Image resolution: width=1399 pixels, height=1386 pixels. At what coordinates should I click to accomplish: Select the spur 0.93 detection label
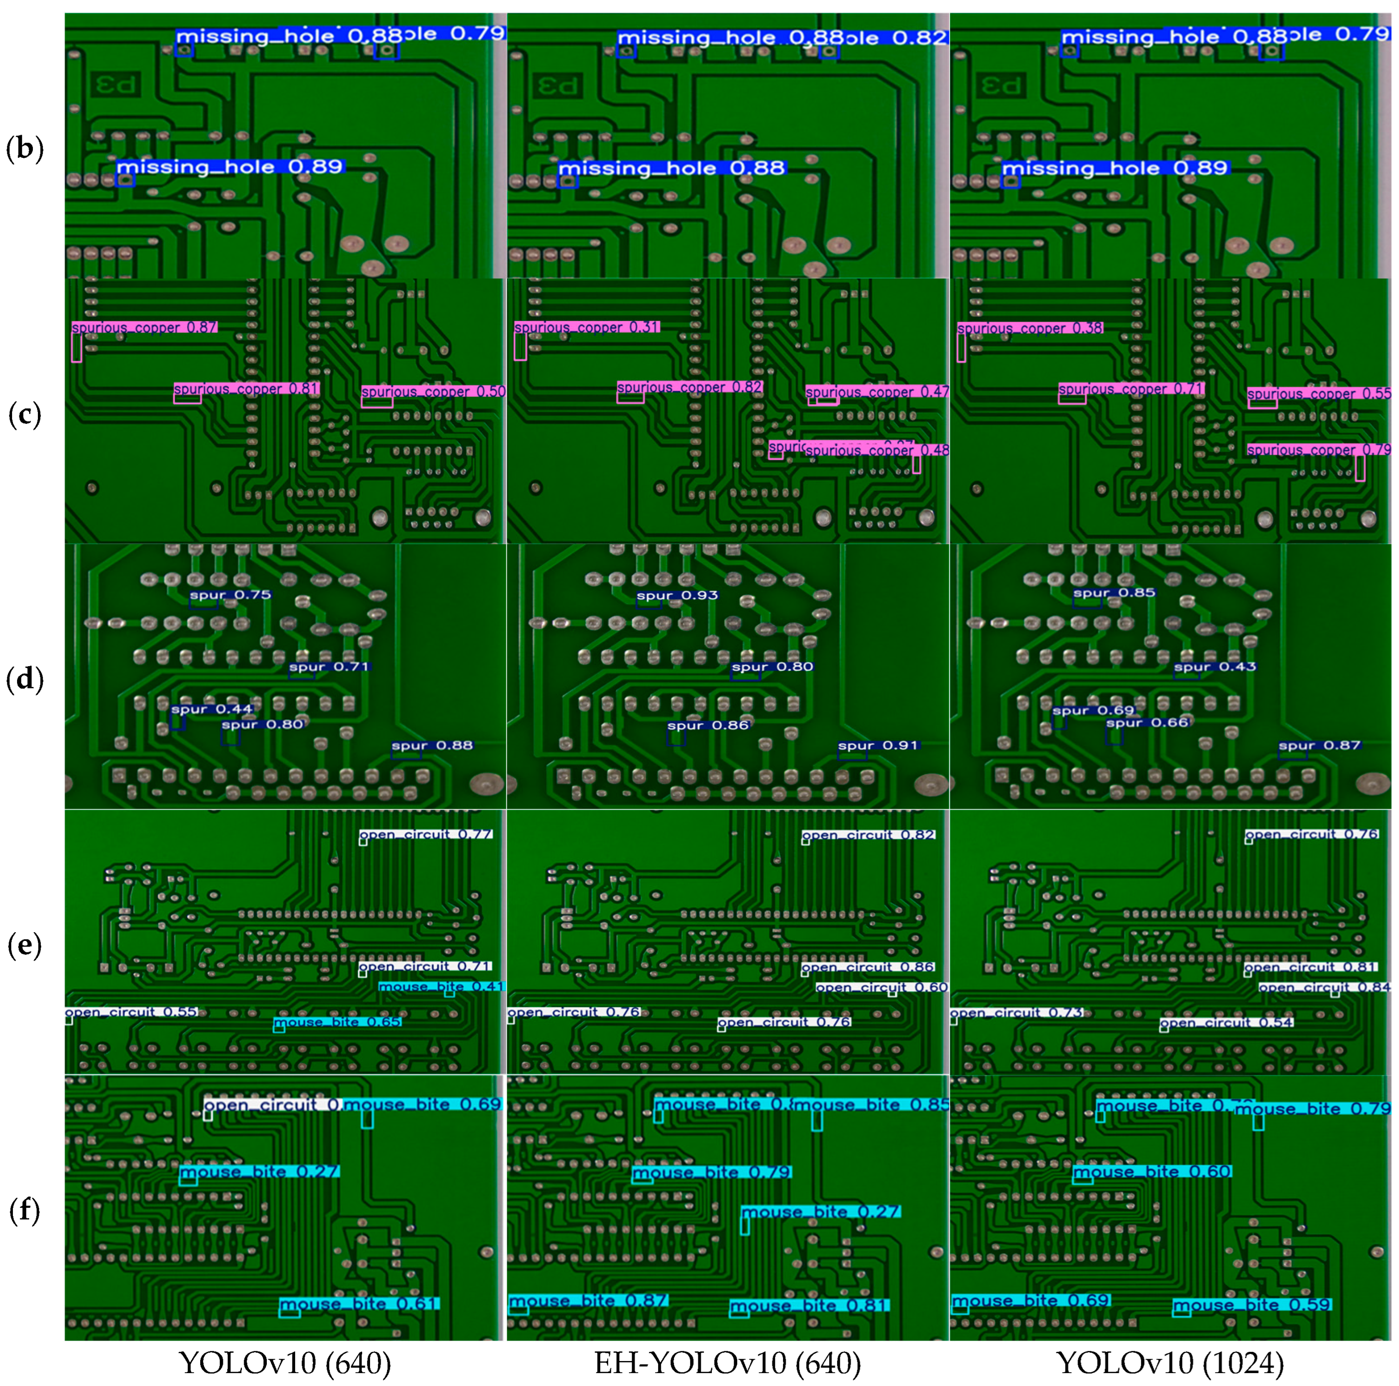click(x=677, y=595)
